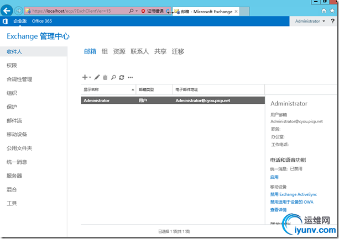Open 服务器 in the left navigation
The height and width of the screenshot is (239, 339).
click(14, 176)
